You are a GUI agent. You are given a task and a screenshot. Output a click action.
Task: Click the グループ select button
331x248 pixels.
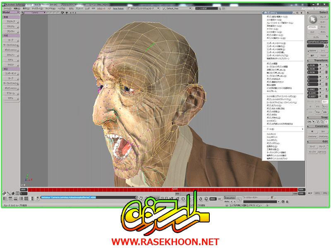click(x=323, y=17)
